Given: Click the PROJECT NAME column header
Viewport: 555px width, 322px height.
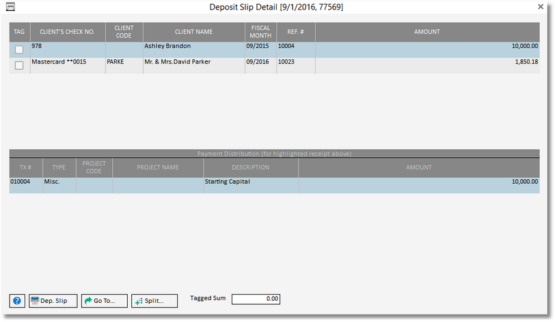Looking at the screenshot, I should pyautogui.click(x=158, y=167).
